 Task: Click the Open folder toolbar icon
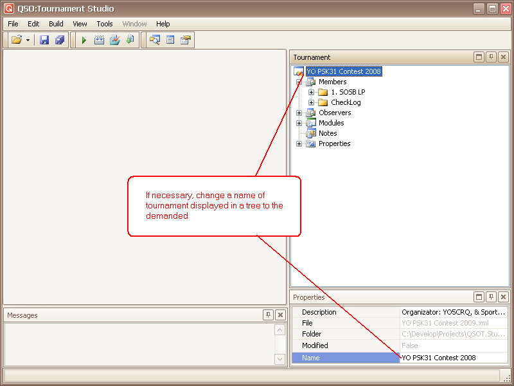click(17, 40)
